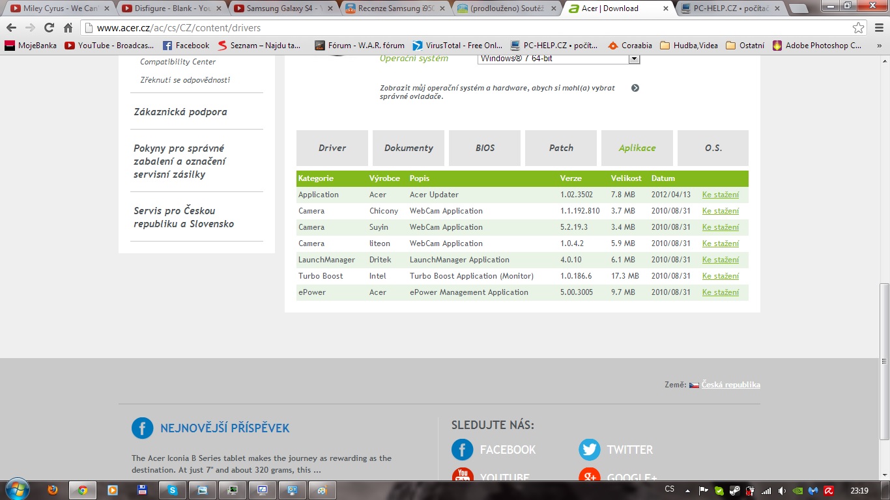This screenshot has width=890, height=500.
Task: Open Servis pro Českou republiku a Slovensko
Action: coord(184,217)
